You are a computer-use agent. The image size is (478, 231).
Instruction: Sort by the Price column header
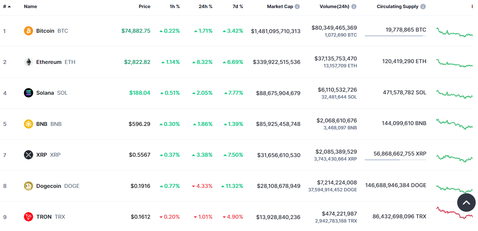pos(145,7)
